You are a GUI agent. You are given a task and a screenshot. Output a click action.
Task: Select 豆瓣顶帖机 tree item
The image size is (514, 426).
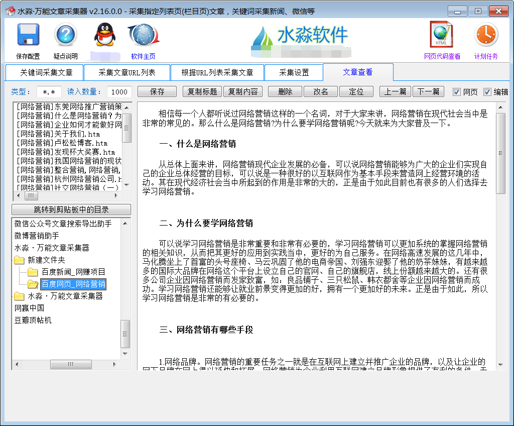[33, 321]
